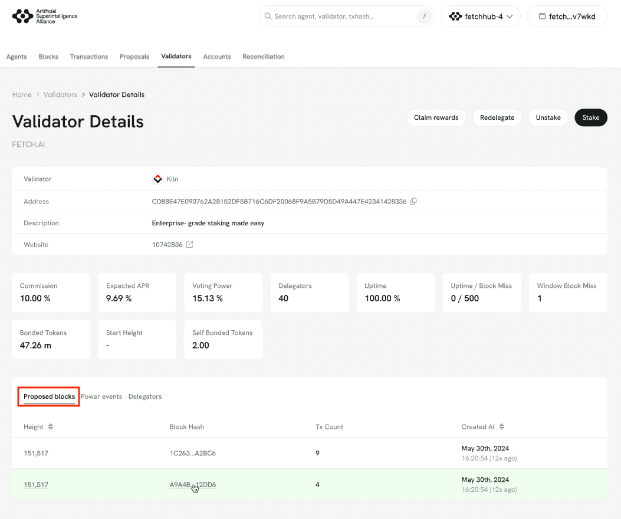Click the wallet icon in account button
This screenshot has width=621, height=519.
(542, 17)
